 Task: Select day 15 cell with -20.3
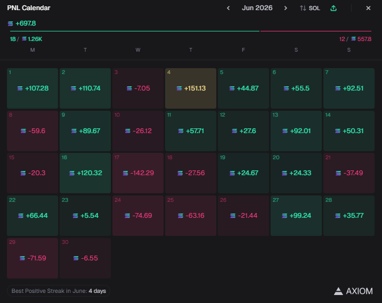pos(32,173)
